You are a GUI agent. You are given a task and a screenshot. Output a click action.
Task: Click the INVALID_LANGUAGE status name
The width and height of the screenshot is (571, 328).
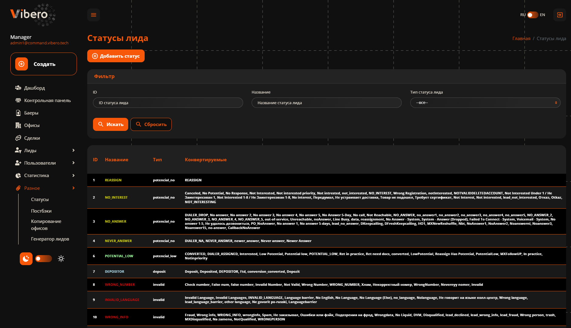point(122,300)
